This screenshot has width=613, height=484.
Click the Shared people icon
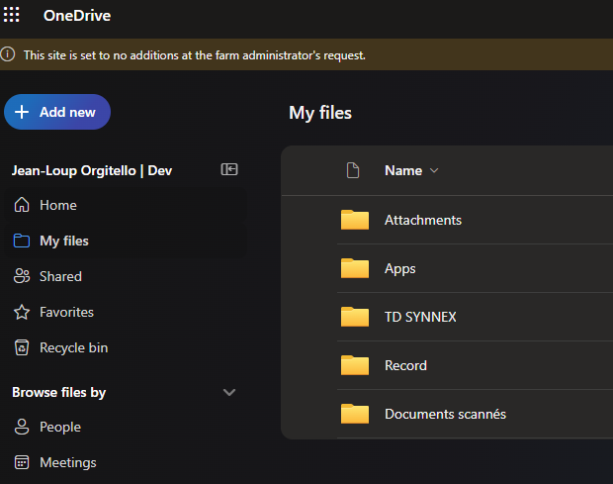pos(22,276)
